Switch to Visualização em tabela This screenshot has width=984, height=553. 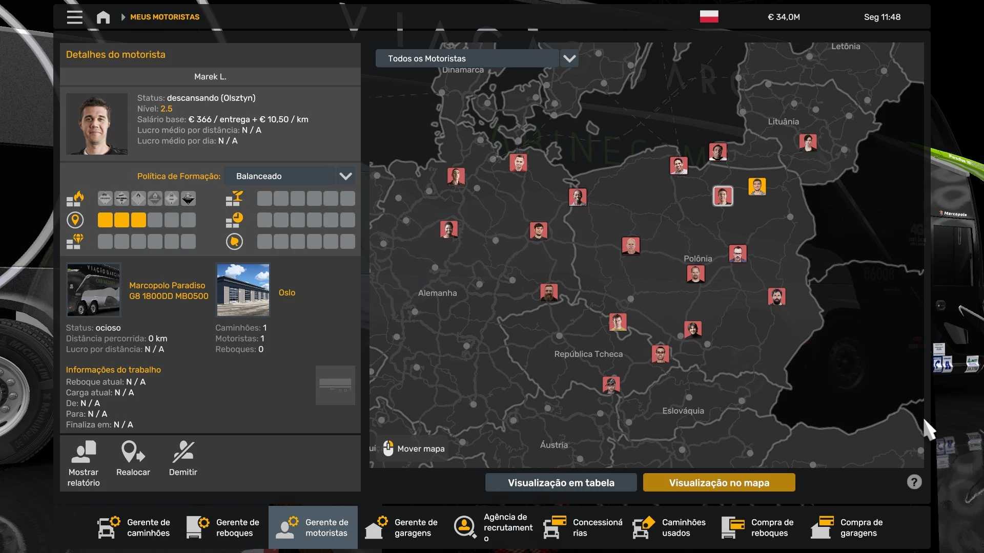pyautogui.click(x=561, y=482)
